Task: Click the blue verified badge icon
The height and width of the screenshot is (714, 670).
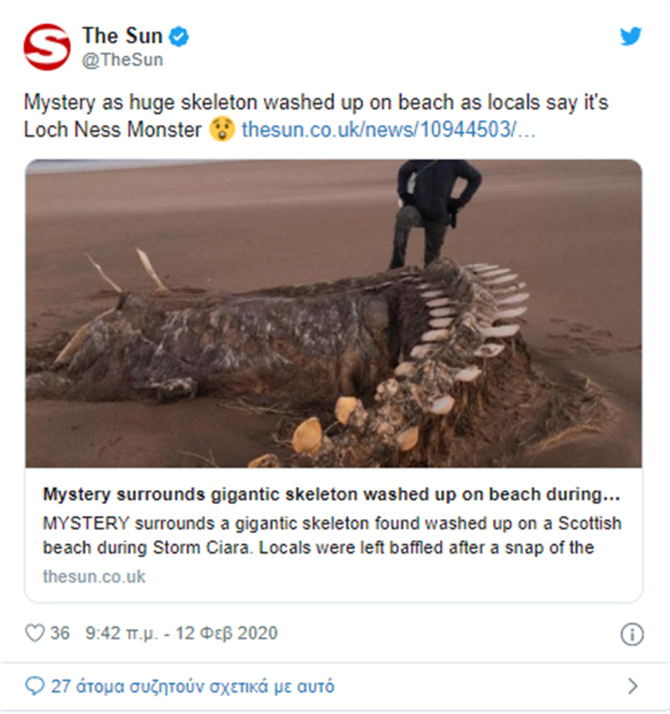Action: pos(178,37)
